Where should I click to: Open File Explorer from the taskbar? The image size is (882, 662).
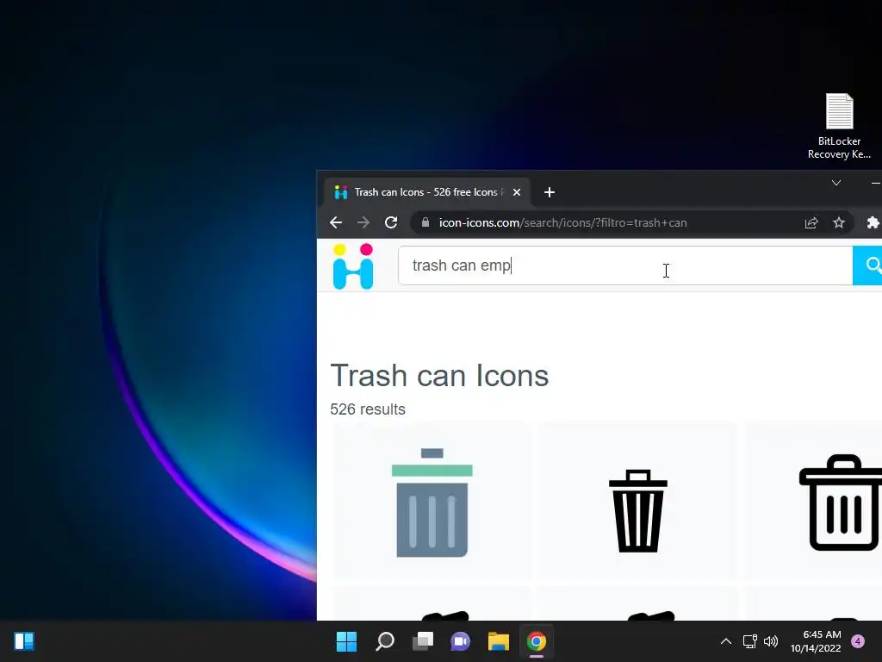point(499,641)
